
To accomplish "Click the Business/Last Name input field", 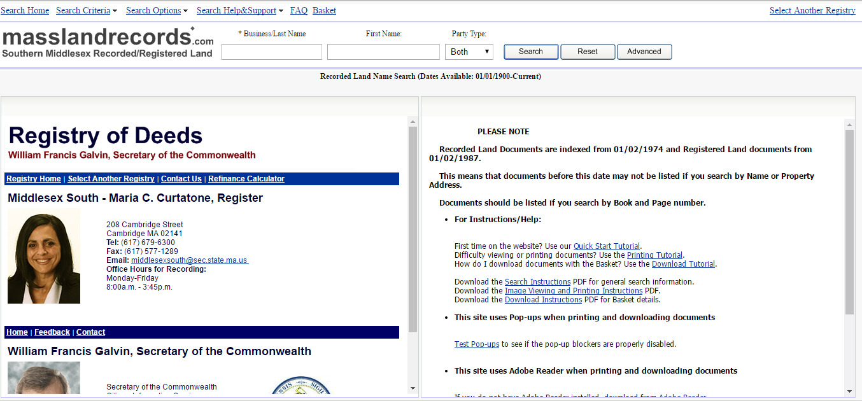I will tap(271, 52).
